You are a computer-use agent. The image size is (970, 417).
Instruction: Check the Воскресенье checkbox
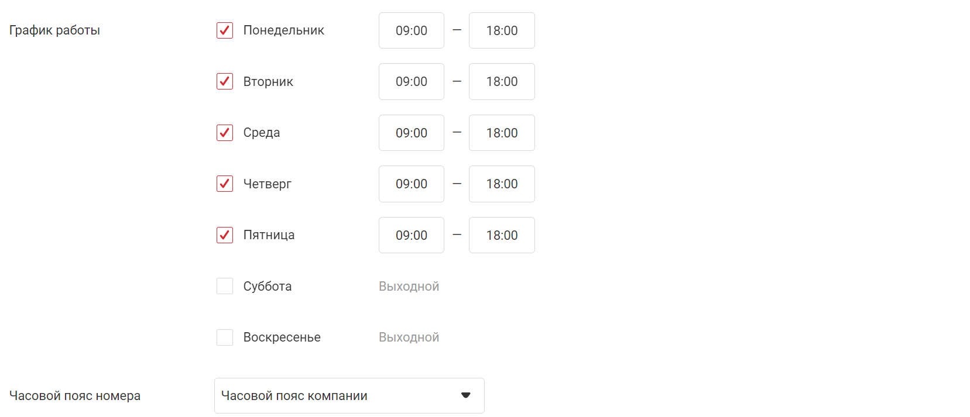click(x=225, y=337)
